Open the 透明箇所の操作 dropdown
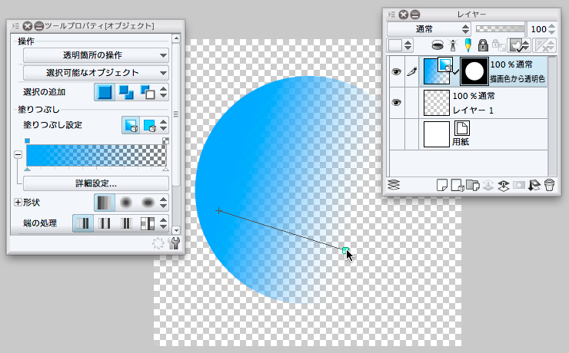 pyautogui.click(x=96, y=55)
